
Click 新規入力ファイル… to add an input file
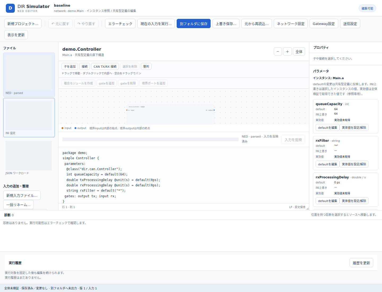tap(22, 195)
